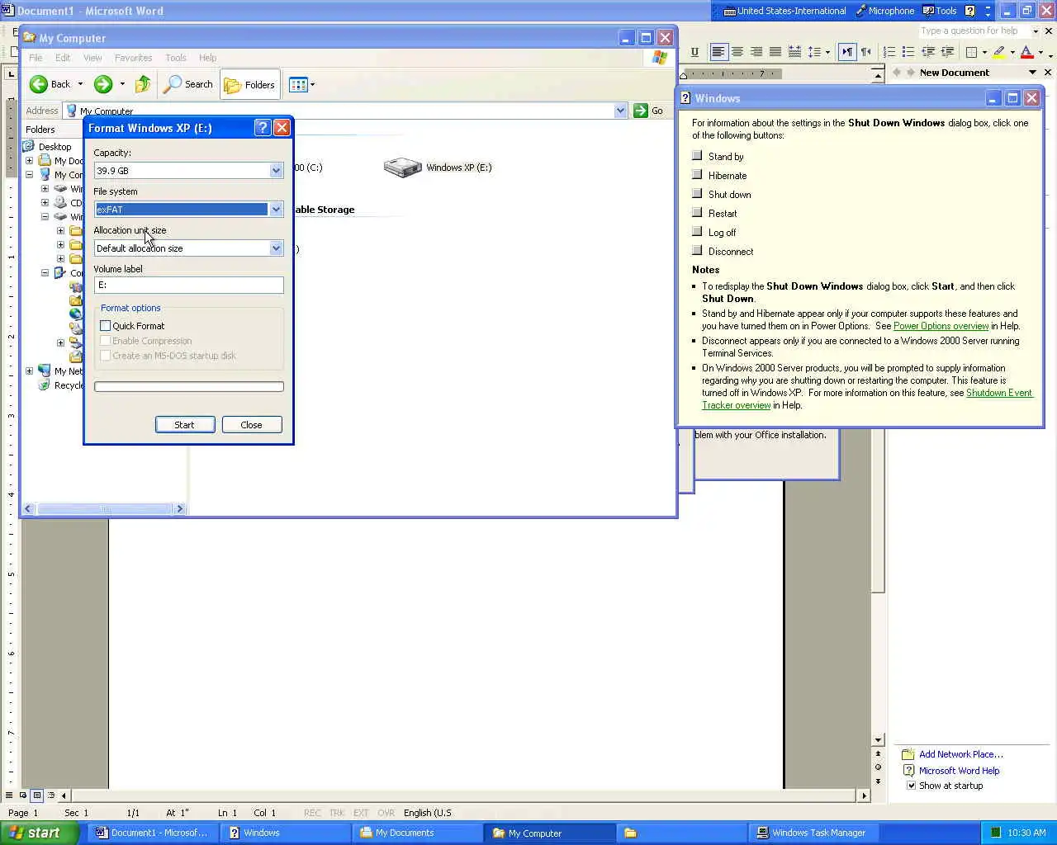
Task: Select the Windows XP (E:) drive icon
Action: coord(402,168)
